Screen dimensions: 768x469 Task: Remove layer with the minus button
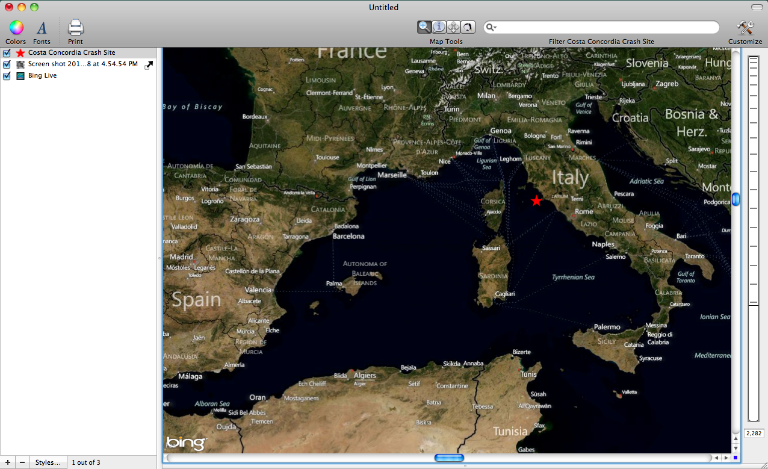pyautogui.click(x=22, y=462)
